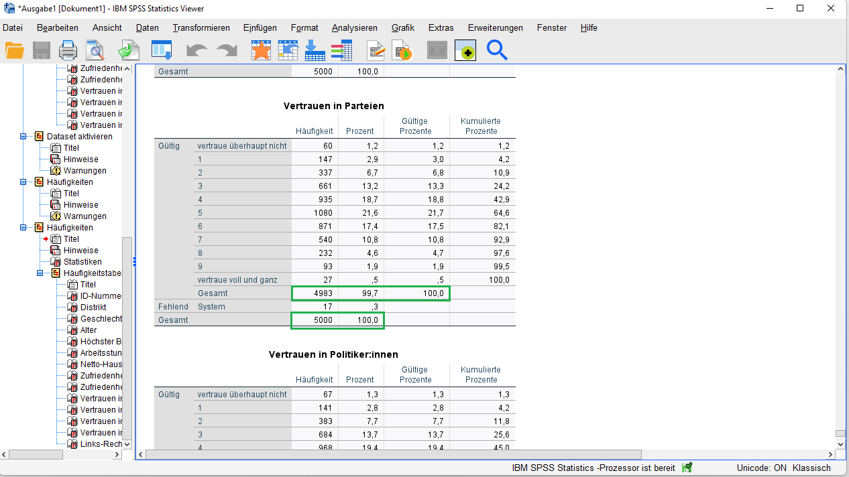
Task: Open the Variables info icon
Action: click(x=342, y=50)
